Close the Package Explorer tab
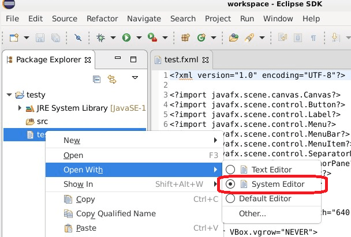Viewport: 351px width, 237px height. point(88,60)
